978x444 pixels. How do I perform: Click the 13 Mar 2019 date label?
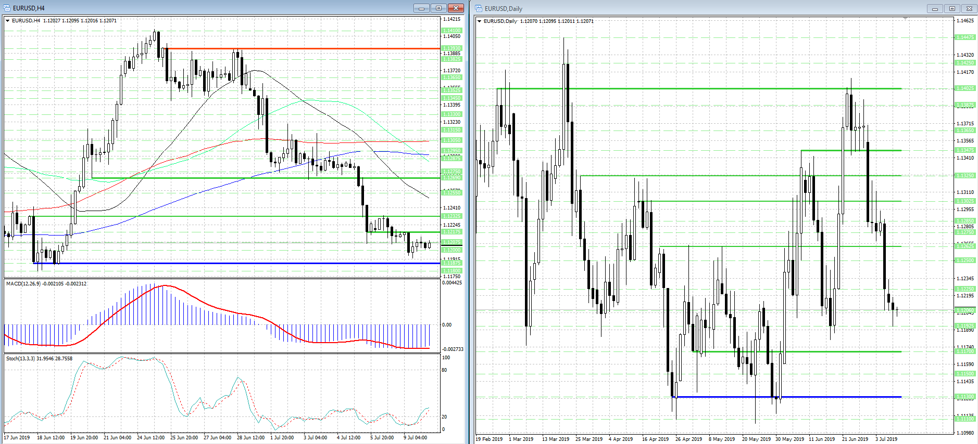pos(556,439)
